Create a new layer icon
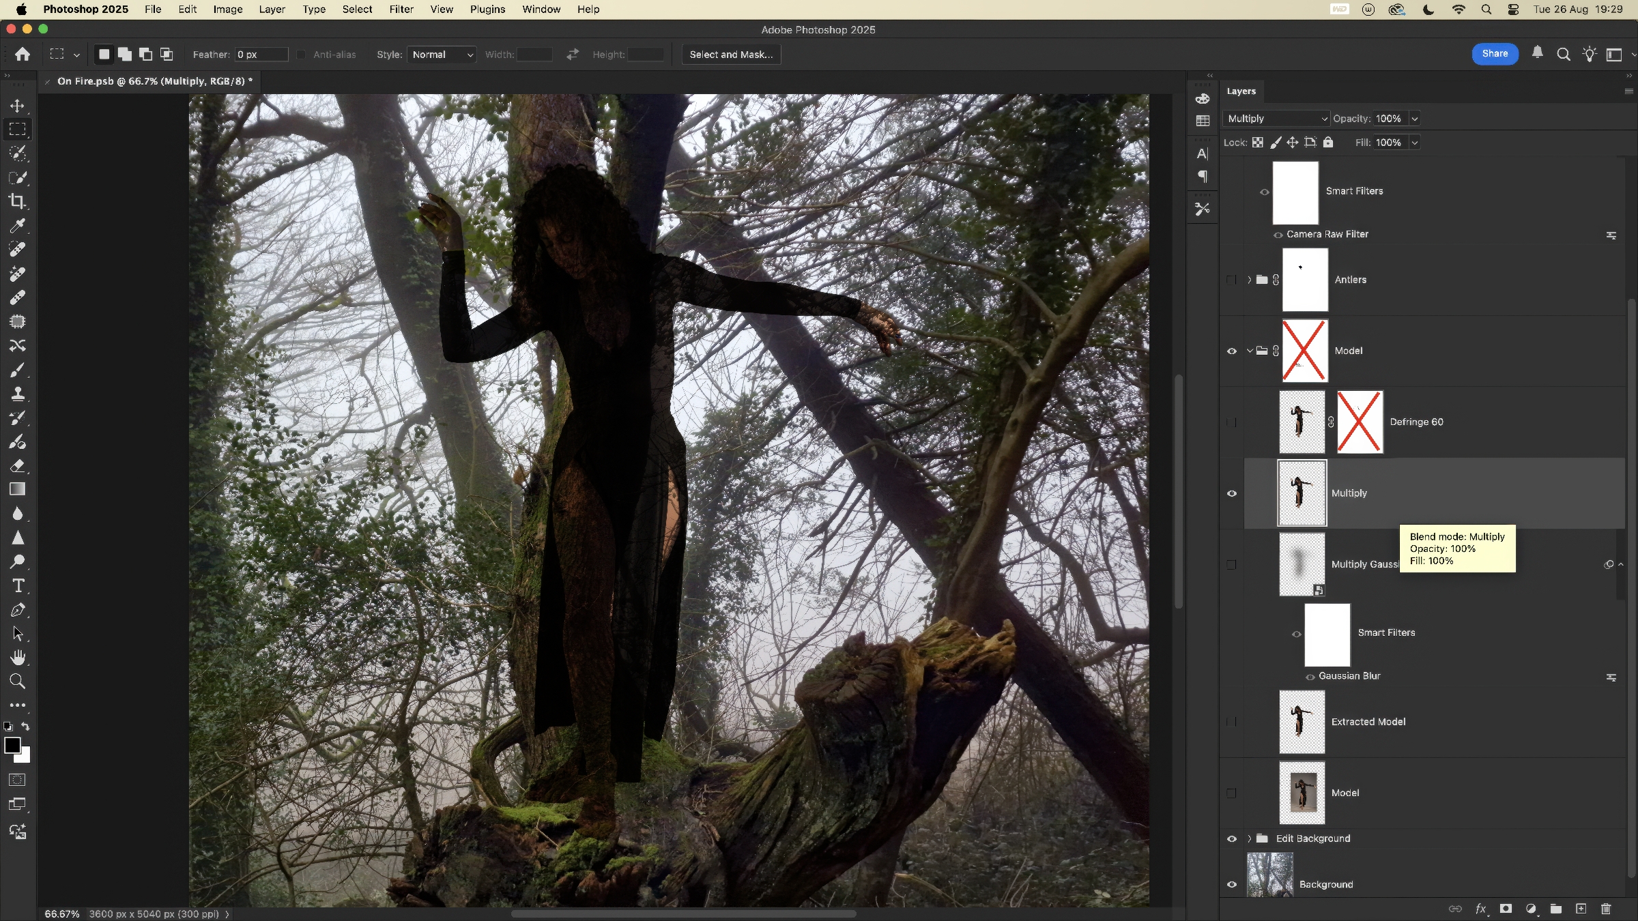 (x=1581, y=909)
